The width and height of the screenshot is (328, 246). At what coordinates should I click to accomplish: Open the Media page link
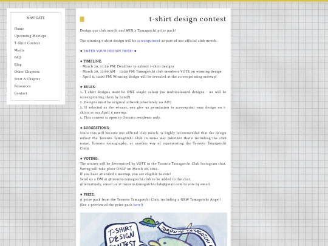click(19, 50)
